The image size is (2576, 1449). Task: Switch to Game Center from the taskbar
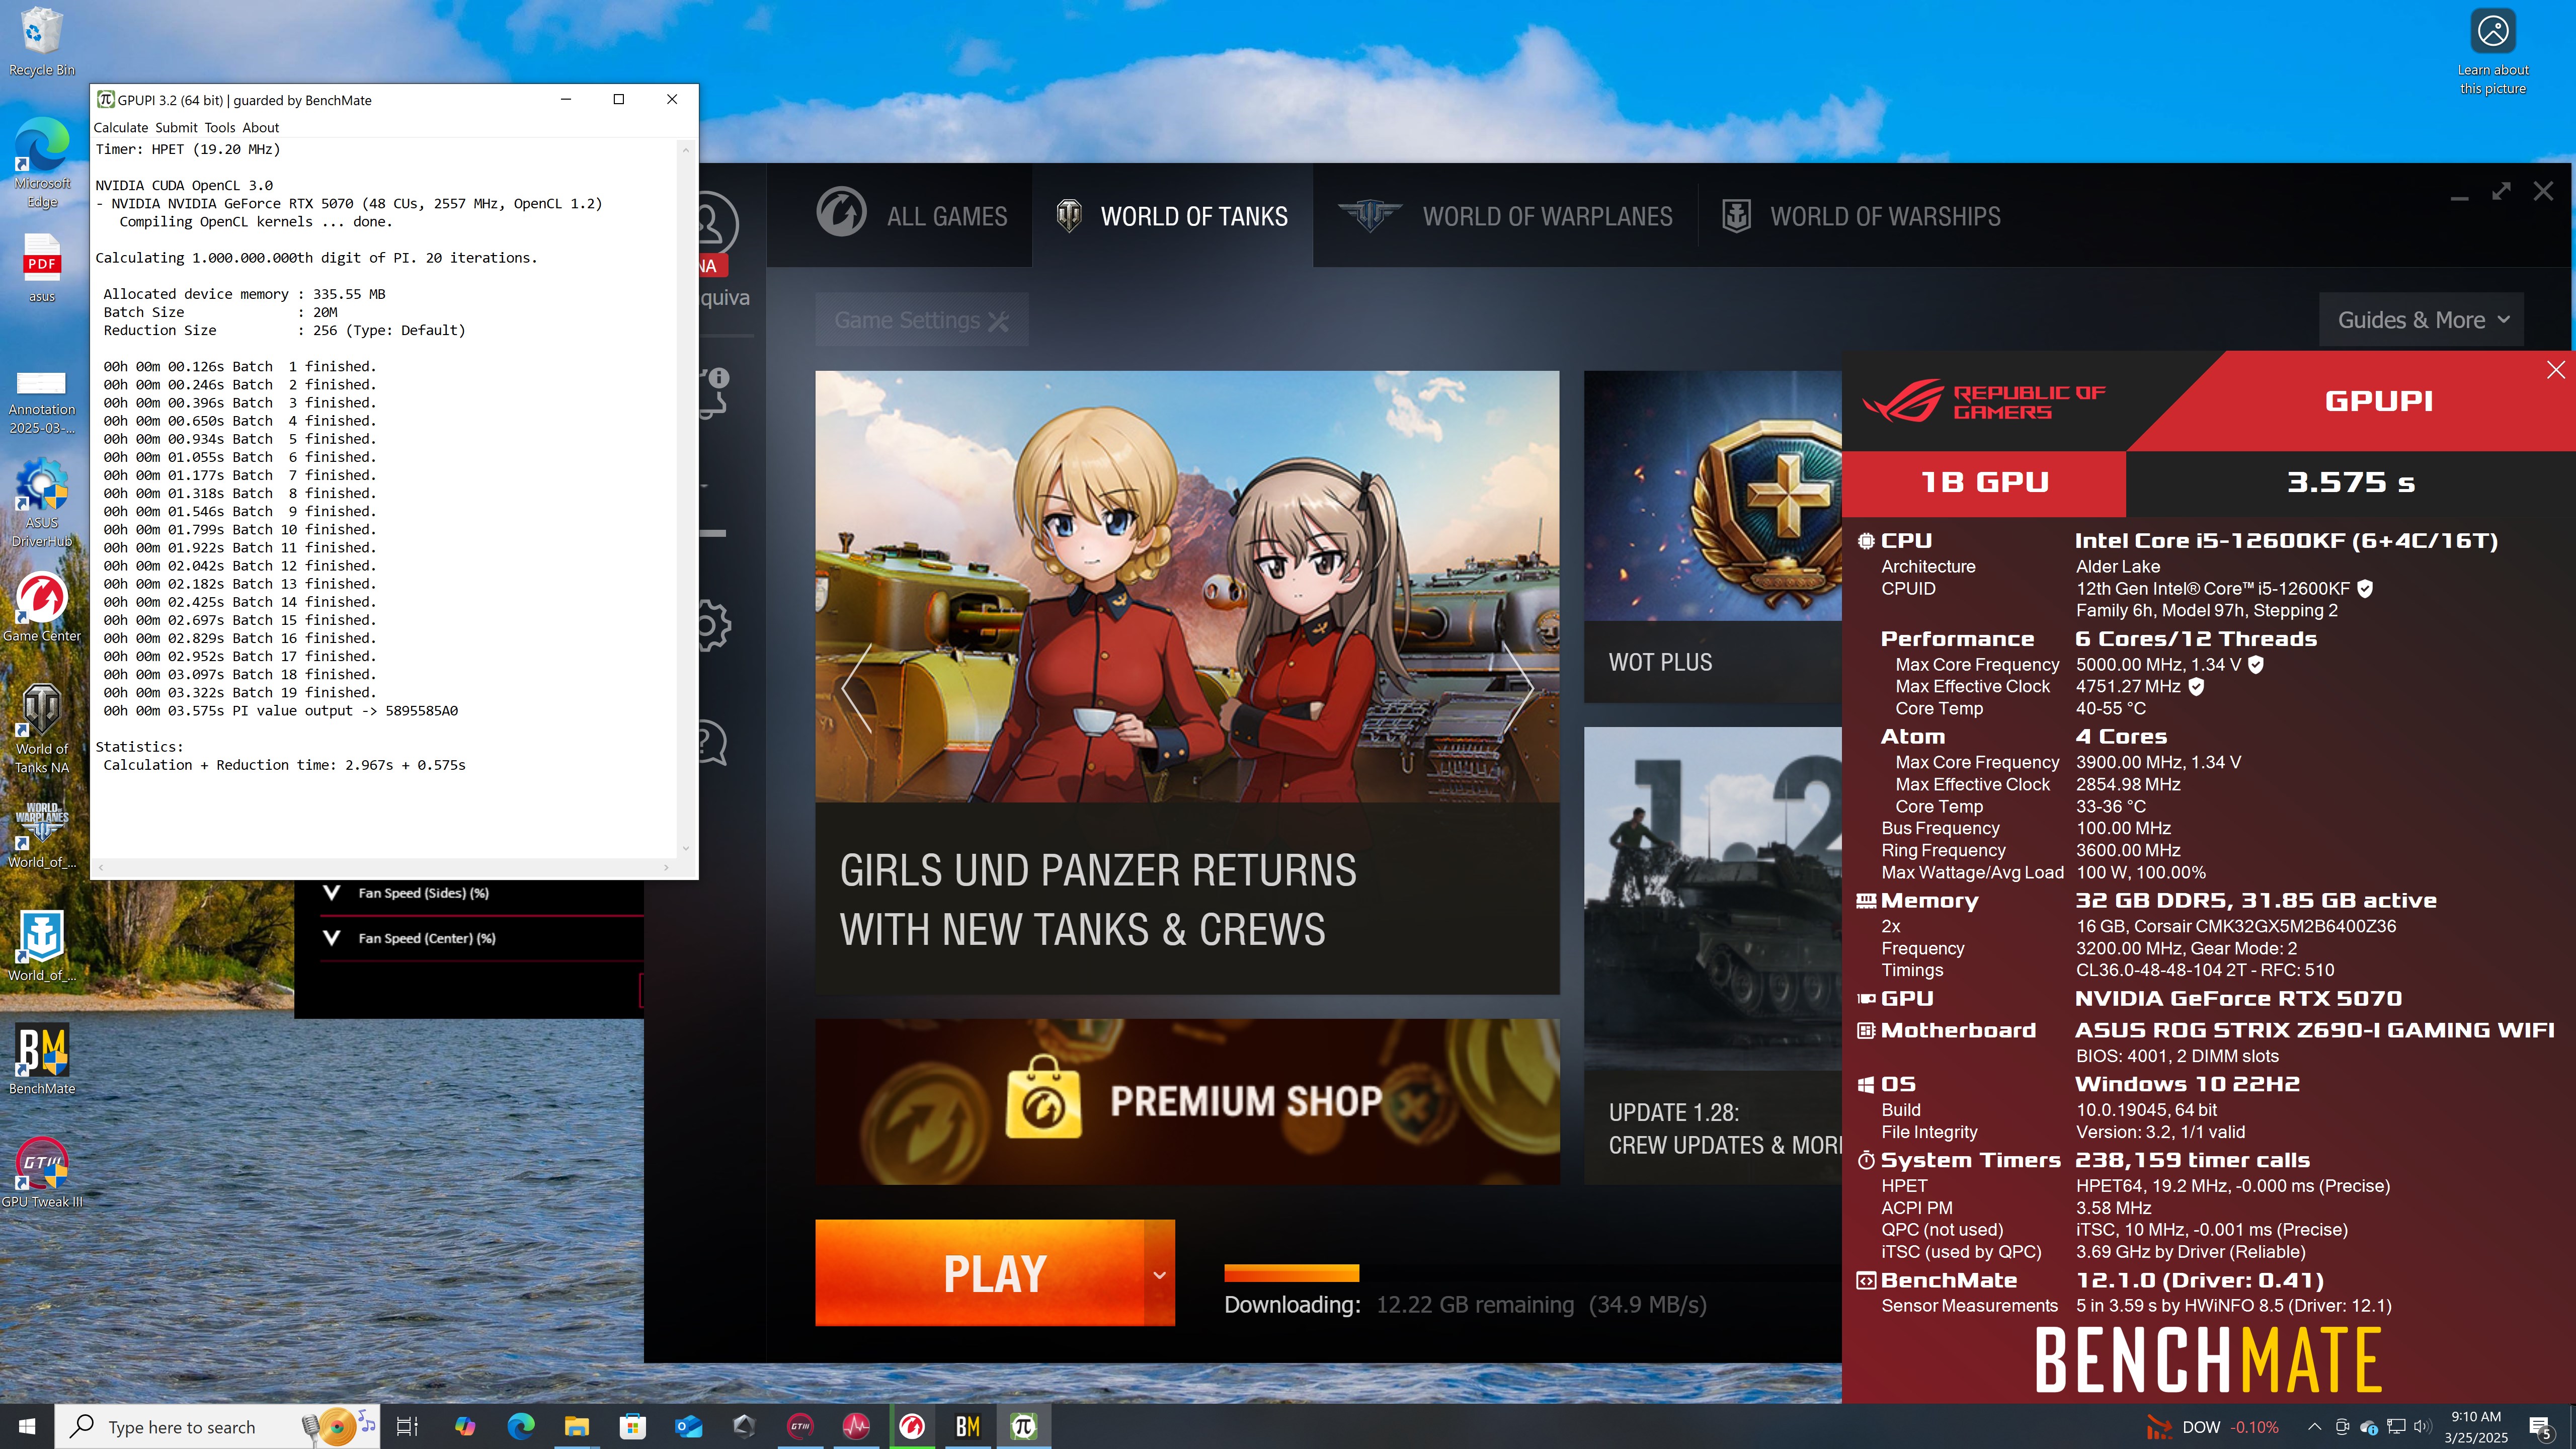(912, 1426)
